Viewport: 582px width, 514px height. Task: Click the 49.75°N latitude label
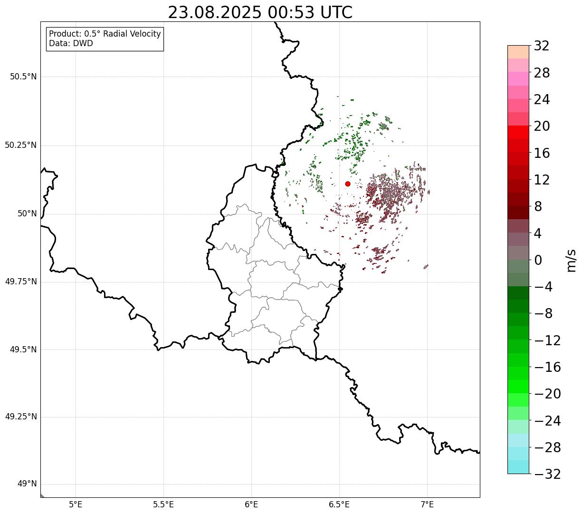coord(21,281)
